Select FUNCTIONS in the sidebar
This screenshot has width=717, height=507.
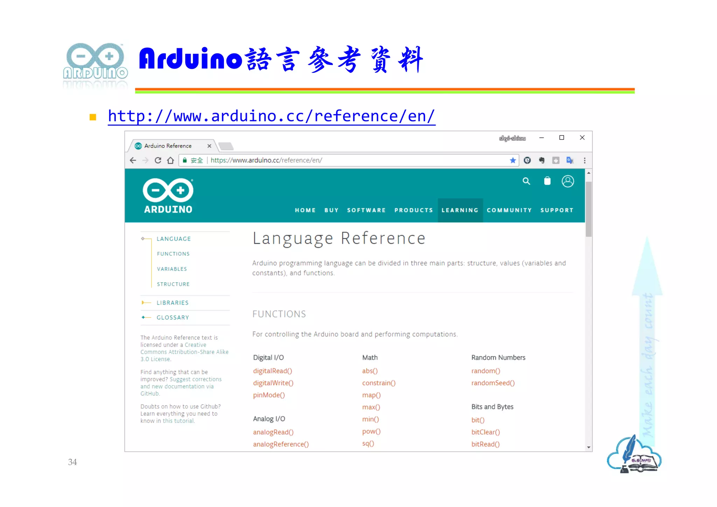[173, 254]
